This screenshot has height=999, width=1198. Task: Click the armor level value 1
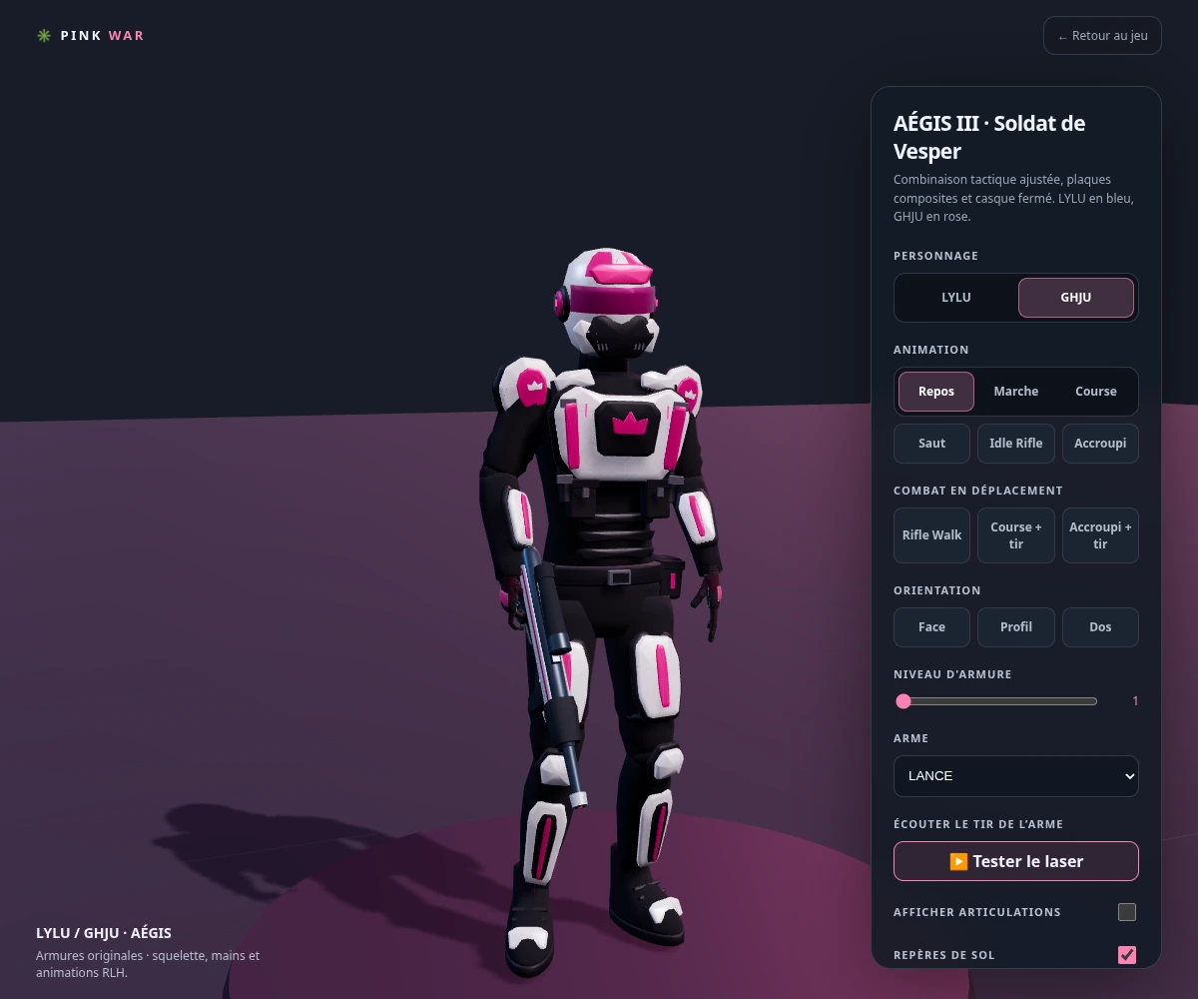click(1135, 701)
